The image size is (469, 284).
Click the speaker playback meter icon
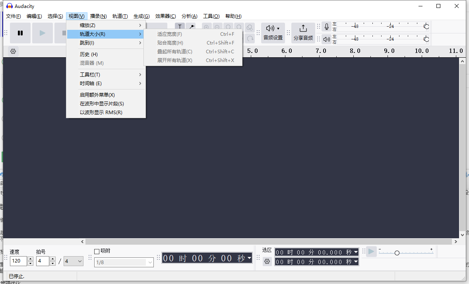tap(327, 39)
